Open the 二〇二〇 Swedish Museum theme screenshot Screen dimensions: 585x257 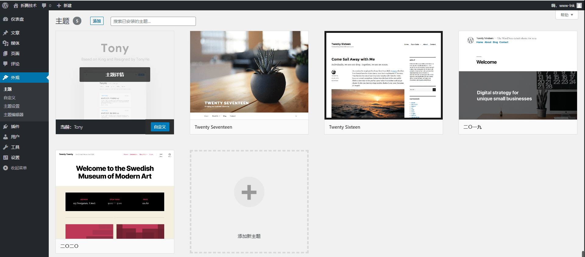pyautogui.click(x=115, y=194)
